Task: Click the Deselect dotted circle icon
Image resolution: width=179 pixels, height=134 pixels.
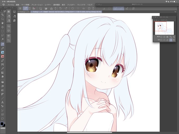Action: pos(72,8)
